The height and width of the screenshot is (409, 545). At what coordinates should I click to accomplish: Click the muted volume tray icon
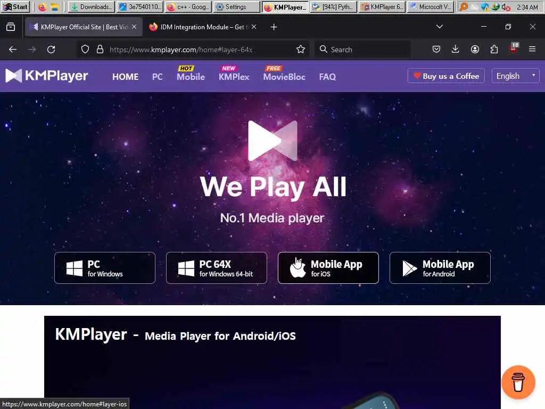(506, 7)
